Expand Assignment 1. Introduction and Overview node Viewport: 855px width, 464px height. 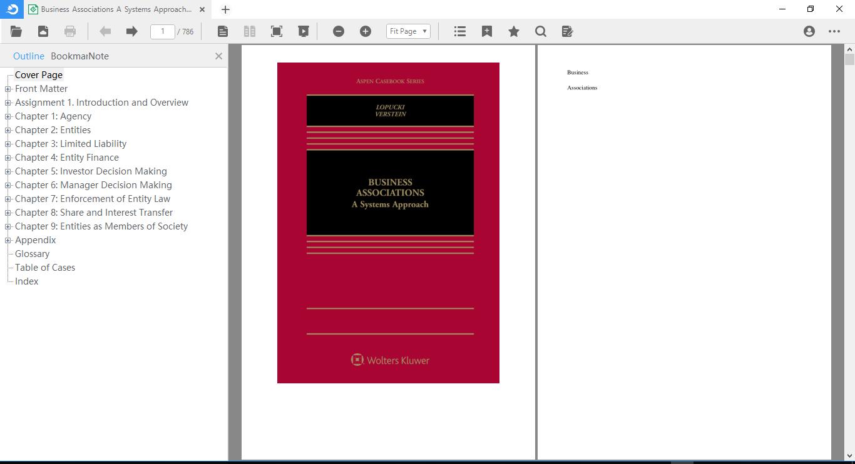coord(8,103)
